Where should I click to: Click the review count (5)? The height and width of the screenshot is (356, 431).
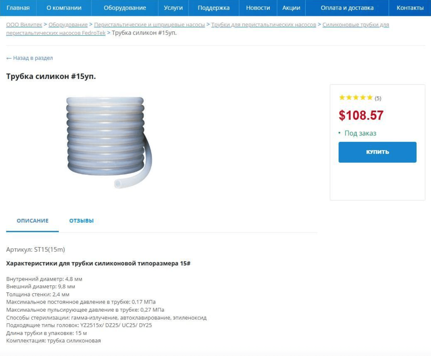point(378,98)
